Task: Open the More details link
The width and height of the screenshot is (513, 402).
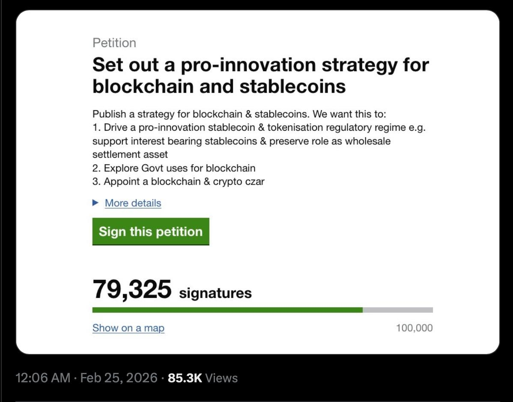Action: click(x=133, y=203)
